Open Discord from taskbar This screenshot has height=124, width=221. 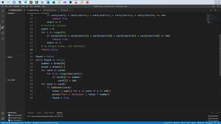pos(14,2)
